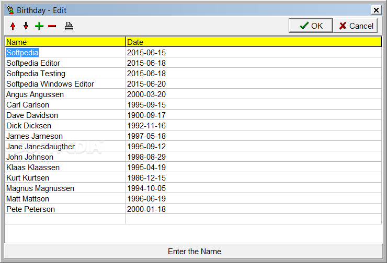The width and height of the screenshot is (387, 263).
Task: Select the Kurt Kurtsen name cell
Action: tap(65, 177)
